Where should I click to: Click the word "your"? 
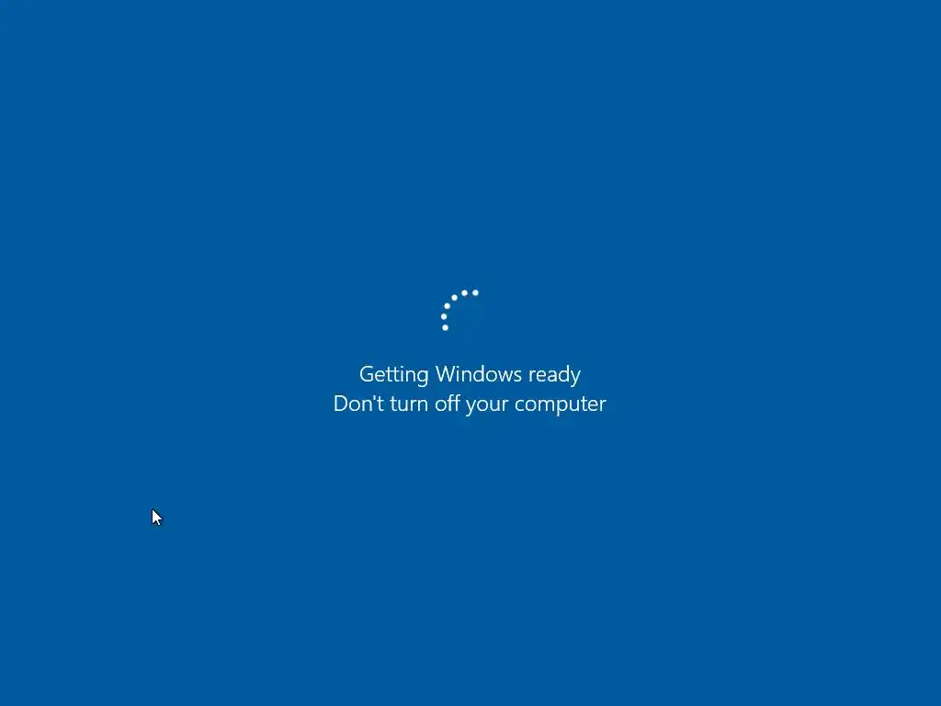coord(487,405)
